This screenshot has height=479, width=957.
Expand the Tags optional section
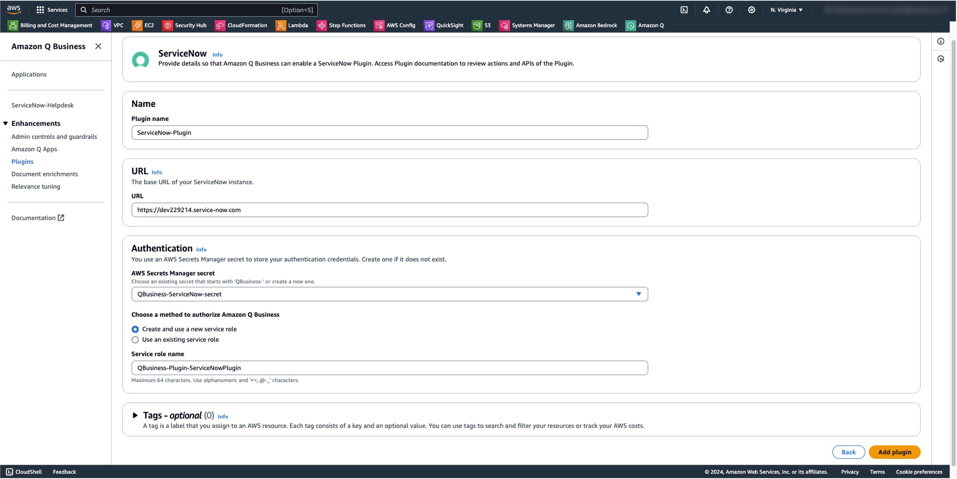click(x=135, y=415)
